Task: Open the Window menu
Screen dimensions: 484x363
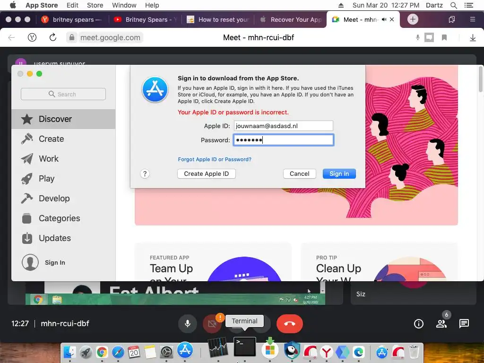Action: pyautogui.click(x=124, y=5)
